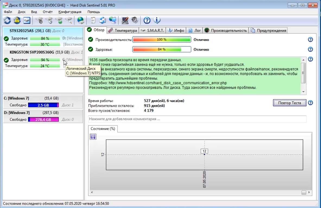Open the S.M.A.R.T. tab

pyautogui.click(x=152, y=30)
